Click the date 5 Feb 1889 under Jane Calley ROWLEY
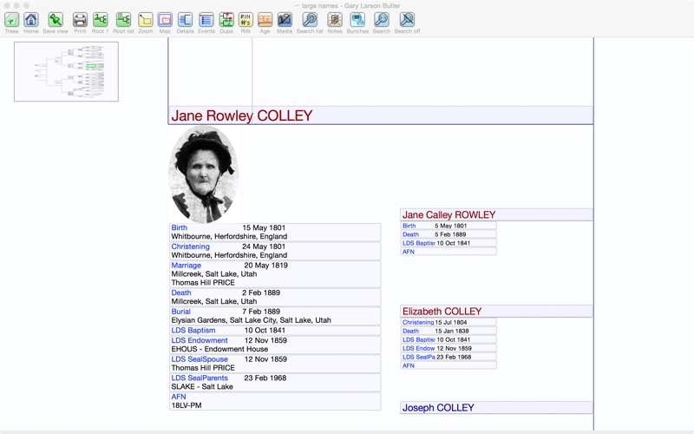The image size is (694, 434). (x=450, y=234)
